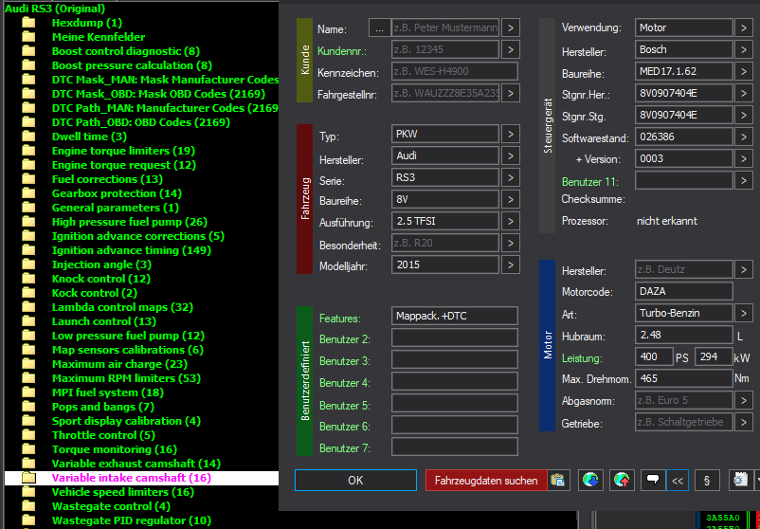This screenshot has width=760, height=529.
Task: Open the arrow dropdown beside Kundennr. field
Action: (x=511, y=49)
